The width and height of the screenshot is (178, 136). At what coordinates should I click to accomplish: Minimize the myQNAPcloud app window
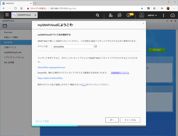tap(167, 21)
